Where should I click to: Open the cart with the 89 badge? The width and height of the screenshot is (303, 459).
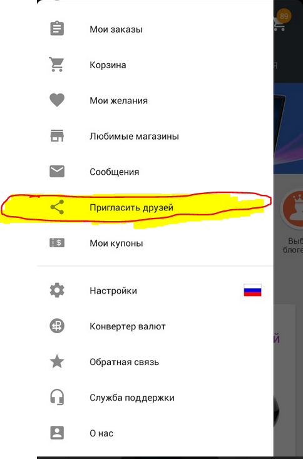point(281,21)
